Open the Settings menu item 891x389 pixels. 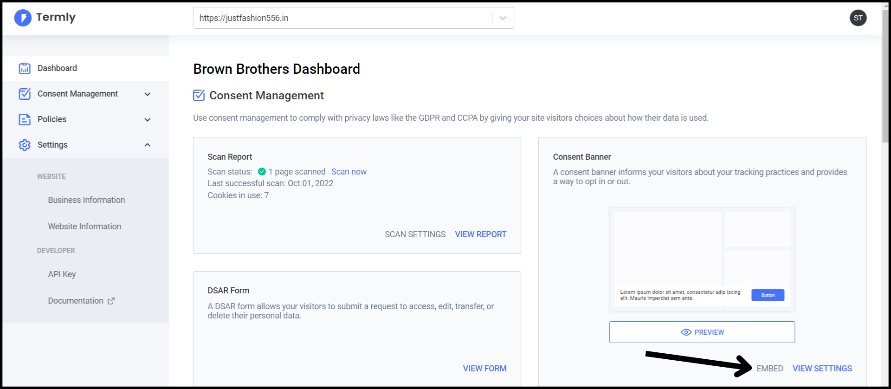coord(86,145)
